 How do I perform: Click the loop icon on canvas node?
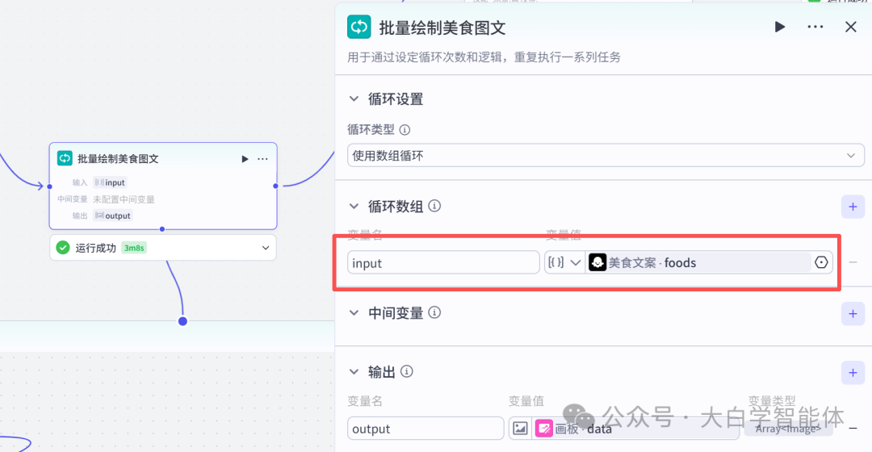click(x=65, y=158)
